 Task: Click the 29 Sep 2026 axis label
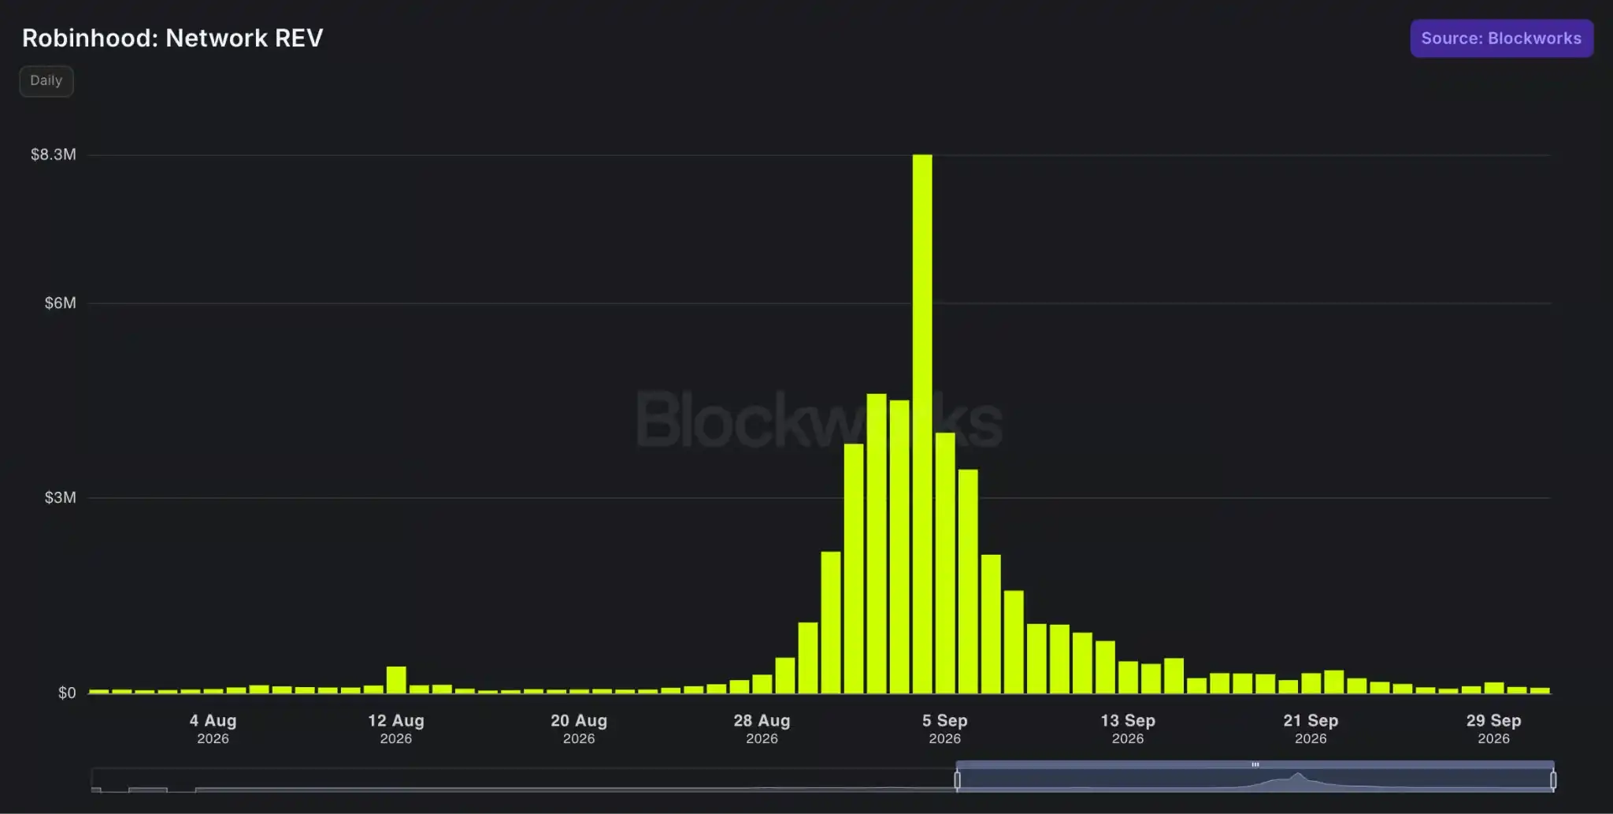click(1493, 728)
